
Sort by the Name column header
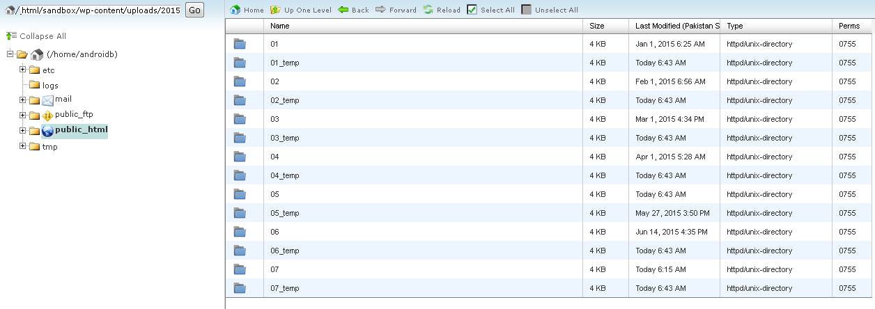[x=423, y=26]
